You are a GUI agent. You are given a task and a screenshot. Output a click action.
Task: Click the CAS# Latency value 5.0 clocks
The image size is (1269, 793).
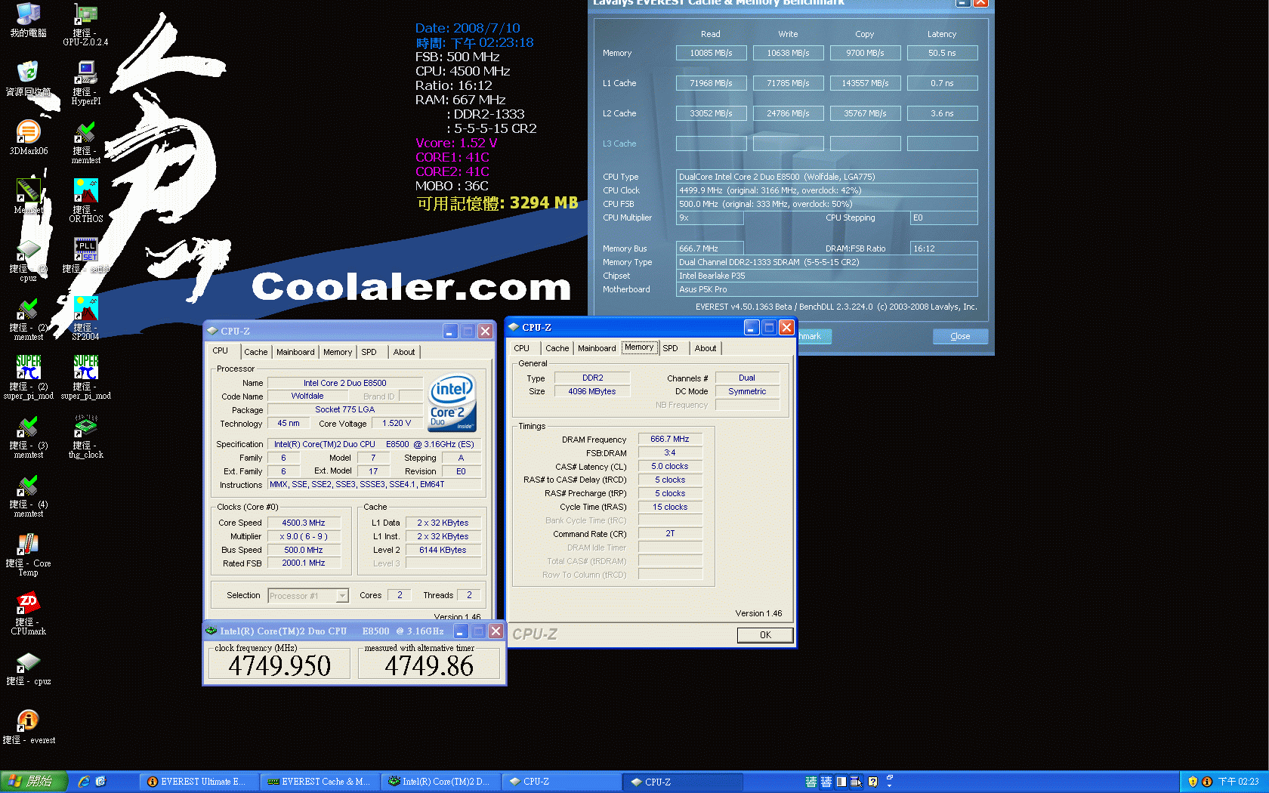[x=670, y=467]
